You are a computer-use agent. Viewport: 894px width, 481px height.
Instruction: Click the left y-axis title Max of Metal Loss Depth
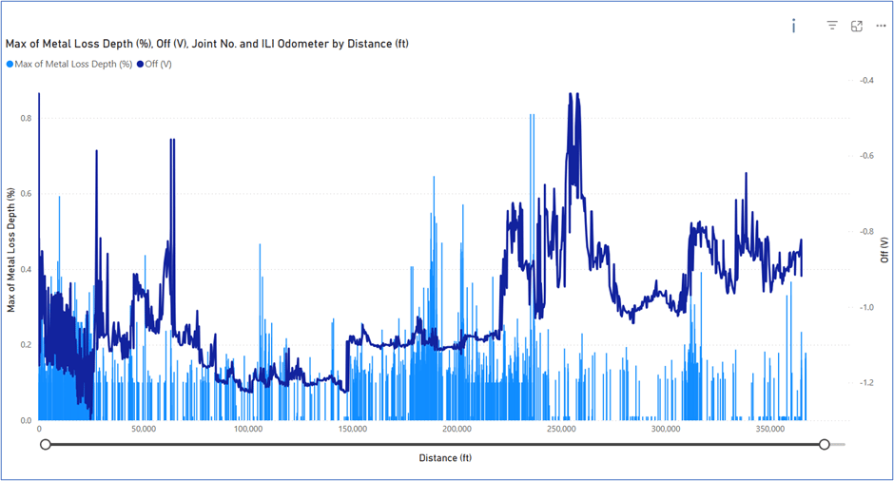(11, 250)
